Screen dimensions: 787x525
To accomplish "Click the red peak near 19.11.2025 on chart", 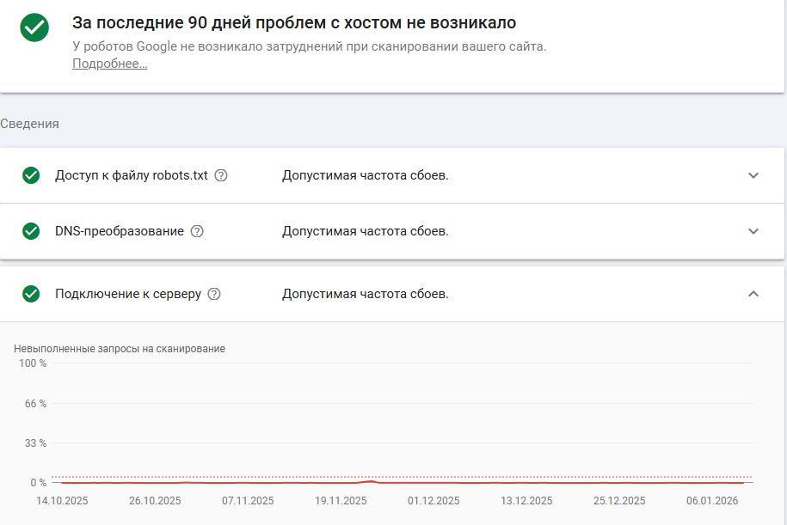I will coord(370,480).
